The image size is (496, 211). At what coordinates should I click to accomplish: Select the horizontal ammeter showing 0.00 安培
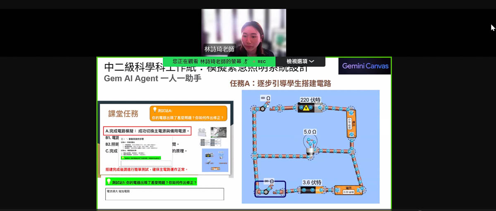click(x=348, y=190)
